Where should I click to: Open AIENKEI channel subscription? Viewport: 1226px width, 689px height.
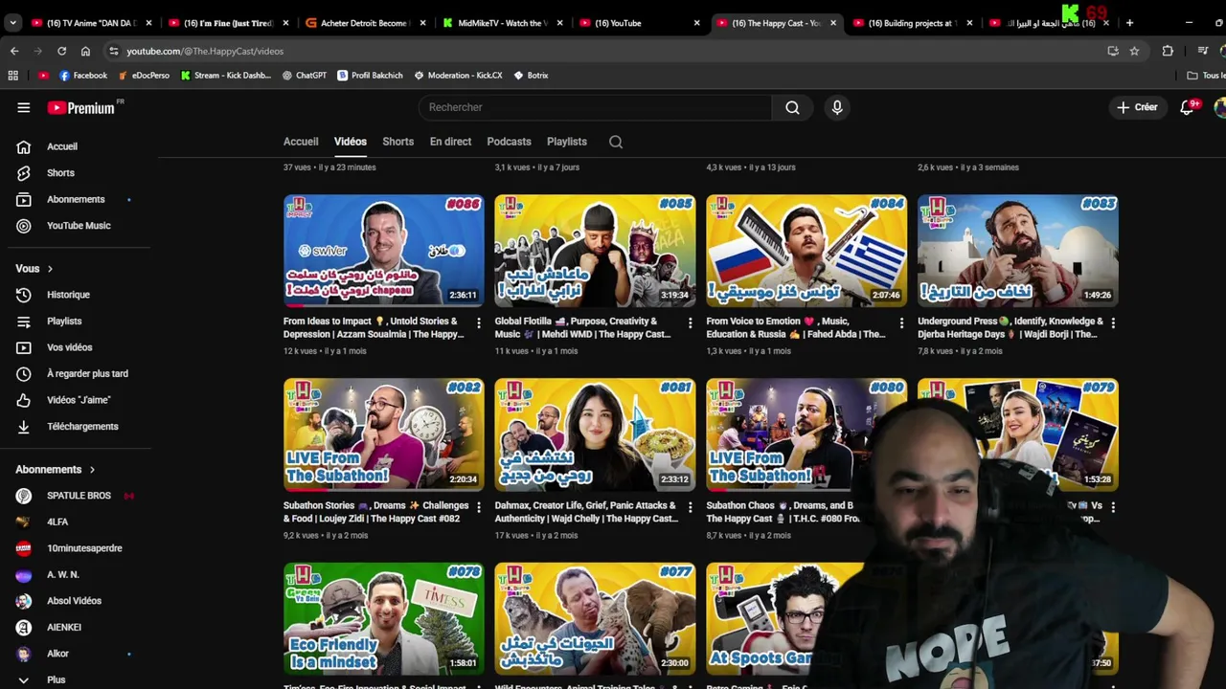[64, 628]
